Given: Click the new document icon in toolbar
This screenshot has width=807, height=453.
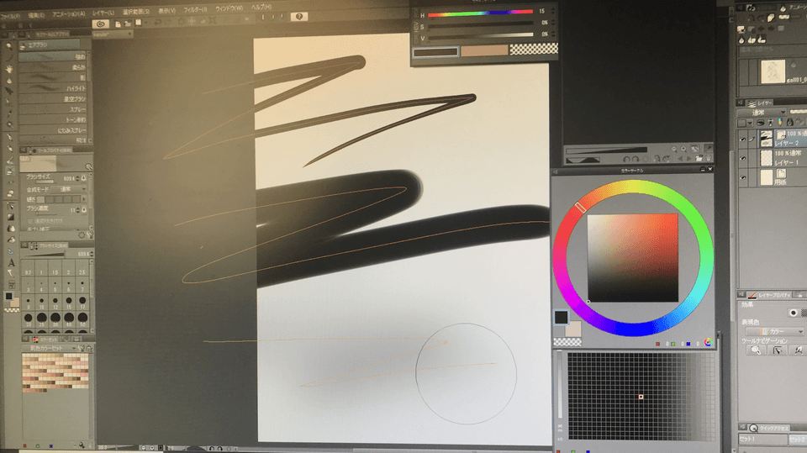Looking at the screenshot, I should (118, 24).
